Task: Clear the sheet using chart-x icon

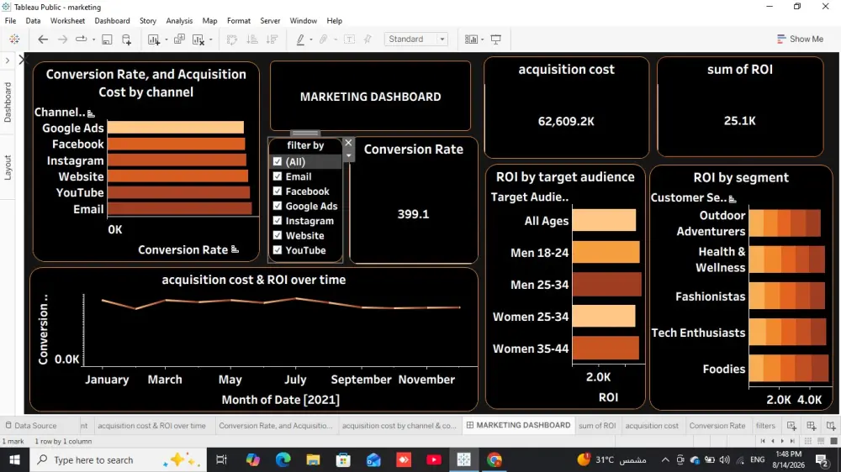Action: pos(198,39)
